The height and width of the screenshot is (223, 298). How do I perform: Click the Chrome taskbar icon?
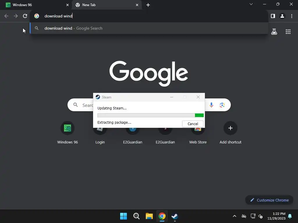pyautogui.click(x=162, y=216)
